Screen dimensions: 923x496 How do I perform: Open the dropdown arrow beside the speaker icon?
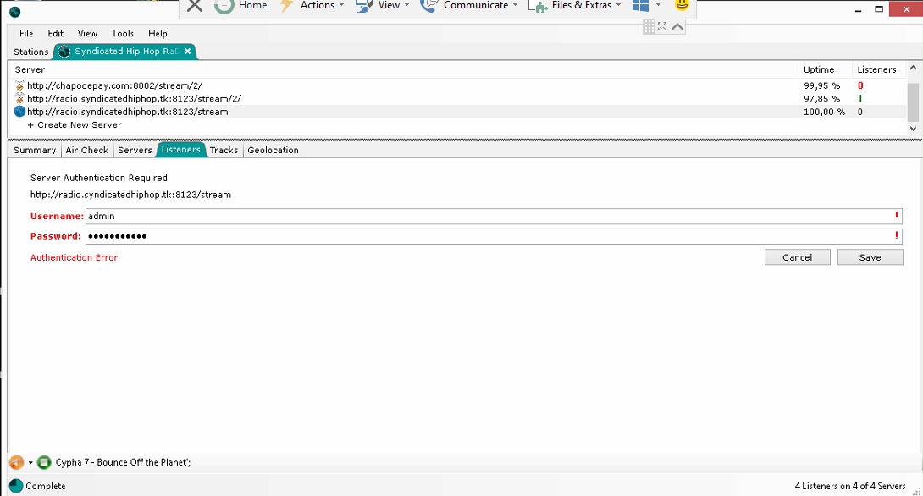[30, 463]
